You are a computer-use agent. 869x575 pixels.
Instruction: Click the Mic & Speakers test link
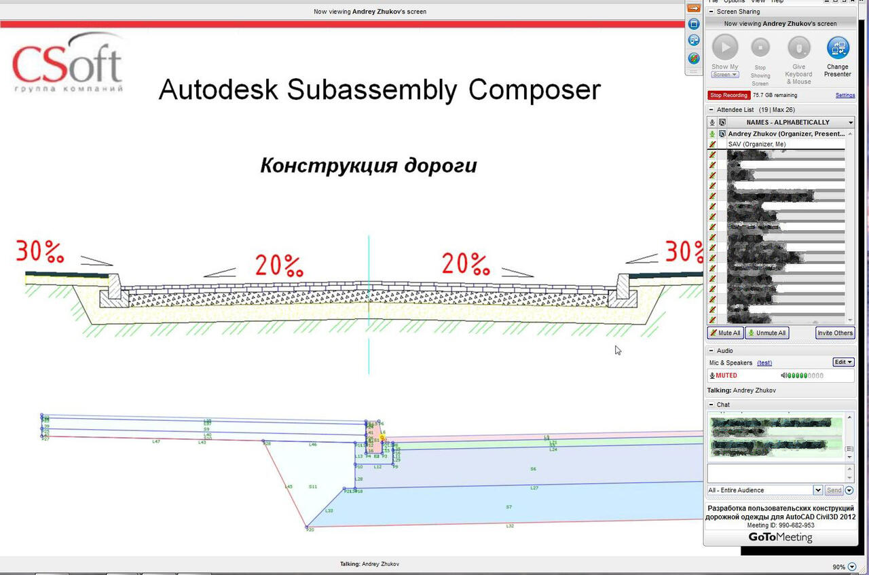pyautogui.click(x=764, y=363)
